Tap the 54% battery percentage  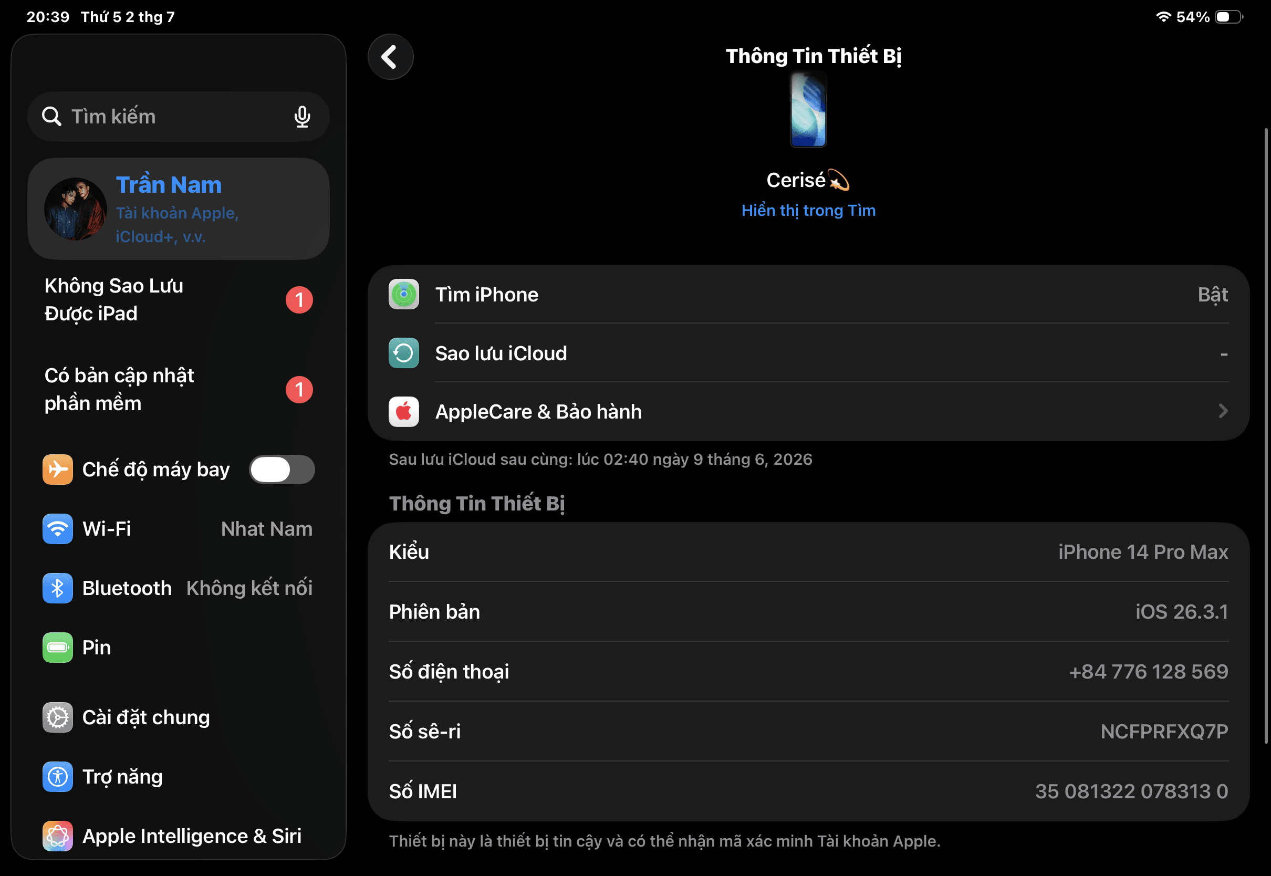pyautogui.click(x=1193, y=16)
